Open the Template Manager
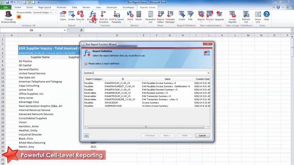Screen dimensions: 294x165 click(170, 17)
